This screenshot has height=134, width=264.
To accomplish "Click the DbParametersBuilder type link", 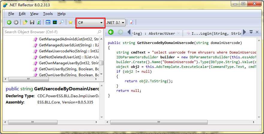I will (209, 57).
